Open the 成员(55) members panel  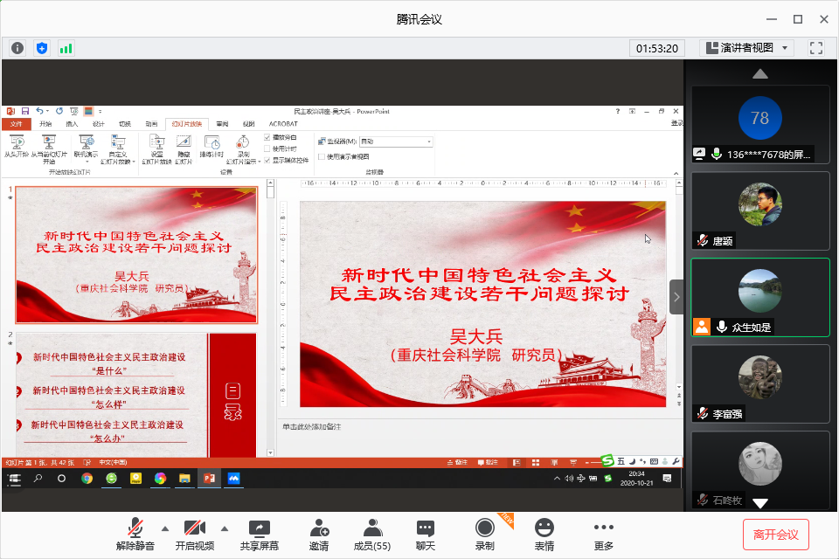[371, 534]
